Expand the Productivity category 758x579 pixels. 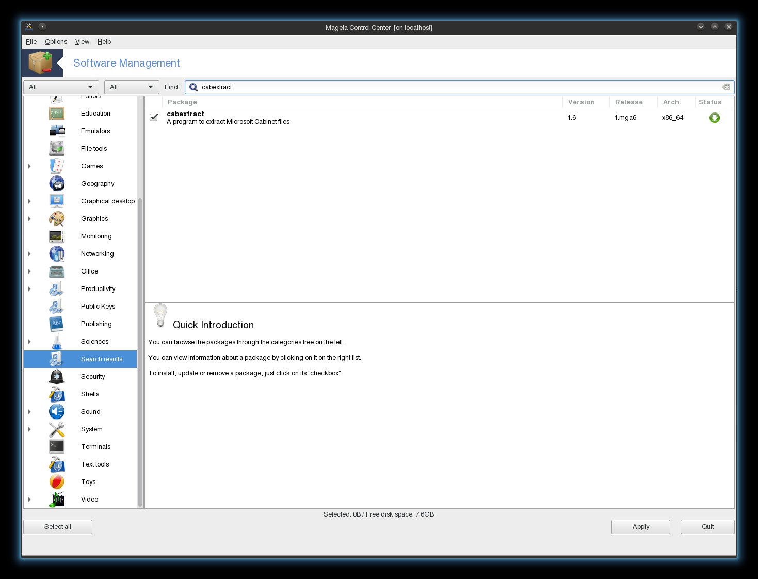tap(29, 289)
